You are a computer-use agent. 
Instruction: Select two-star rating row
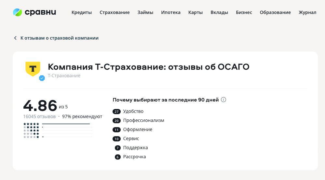click(x=58, y=134)
